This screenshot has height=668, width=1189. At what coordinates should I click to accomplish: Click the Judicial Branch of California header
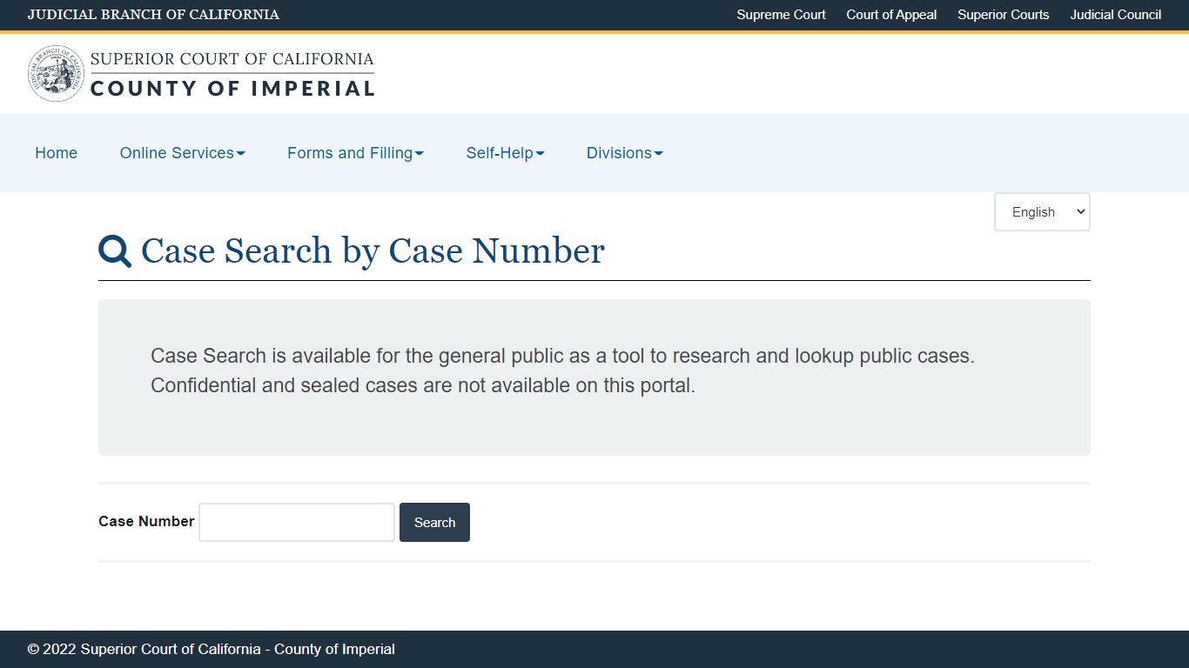coord(153,15)
